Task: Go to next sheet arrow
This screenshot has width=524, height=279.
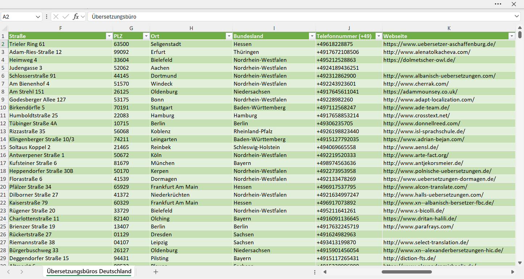Action: (x=22, y=272)
